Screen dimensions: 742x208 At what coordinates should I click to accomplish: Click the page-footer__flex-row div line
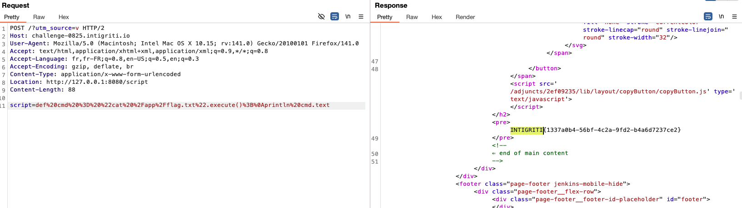(538, 192)
